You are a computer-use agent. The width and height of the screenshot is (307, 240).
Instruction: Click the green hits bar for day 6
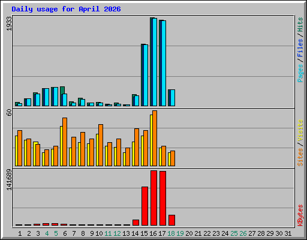click(62, 90)
